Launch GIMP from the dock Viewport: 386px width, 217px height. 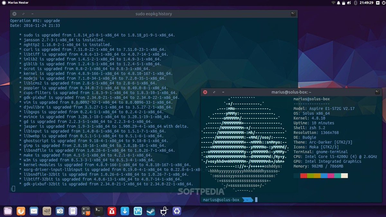coord(47,211)
